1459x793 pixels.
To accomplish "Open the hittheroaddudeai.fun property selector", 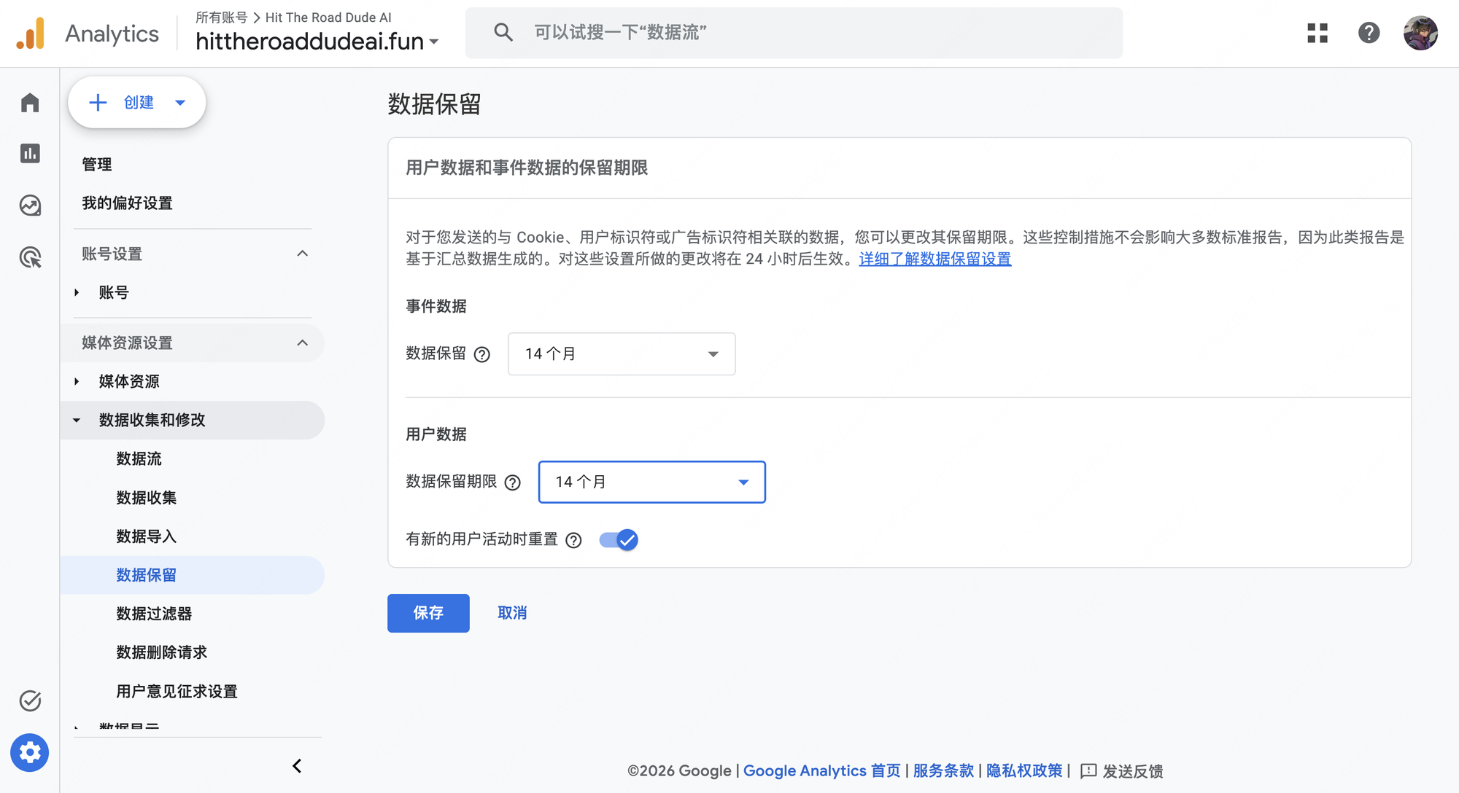I will click(x=317, y=42).
